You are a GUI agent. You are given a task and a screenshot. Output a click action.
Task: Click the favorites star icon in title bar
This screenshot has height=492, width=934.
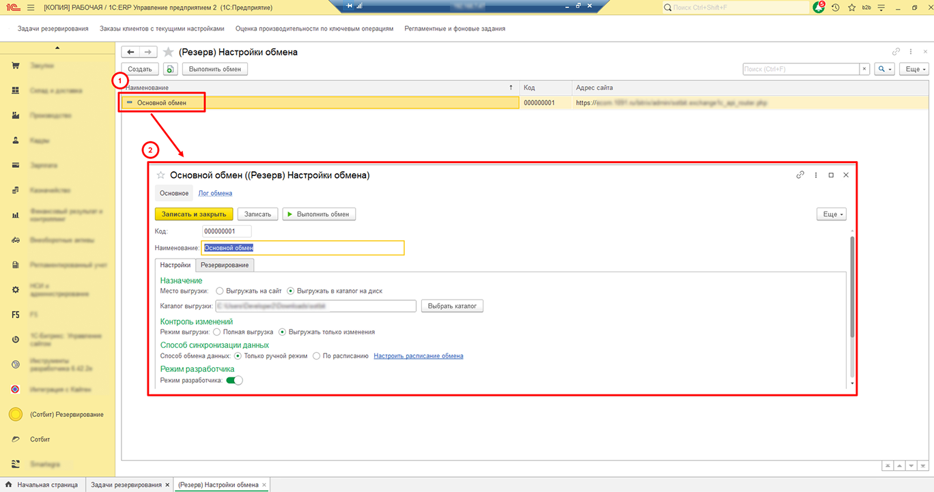[851, 8]
